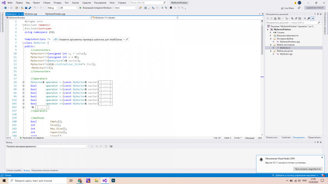Image resolution: width=328 pixels, height=184 pixels.
Task: Click the word wrap icon in Output toolbar
Action: [111, 146]
